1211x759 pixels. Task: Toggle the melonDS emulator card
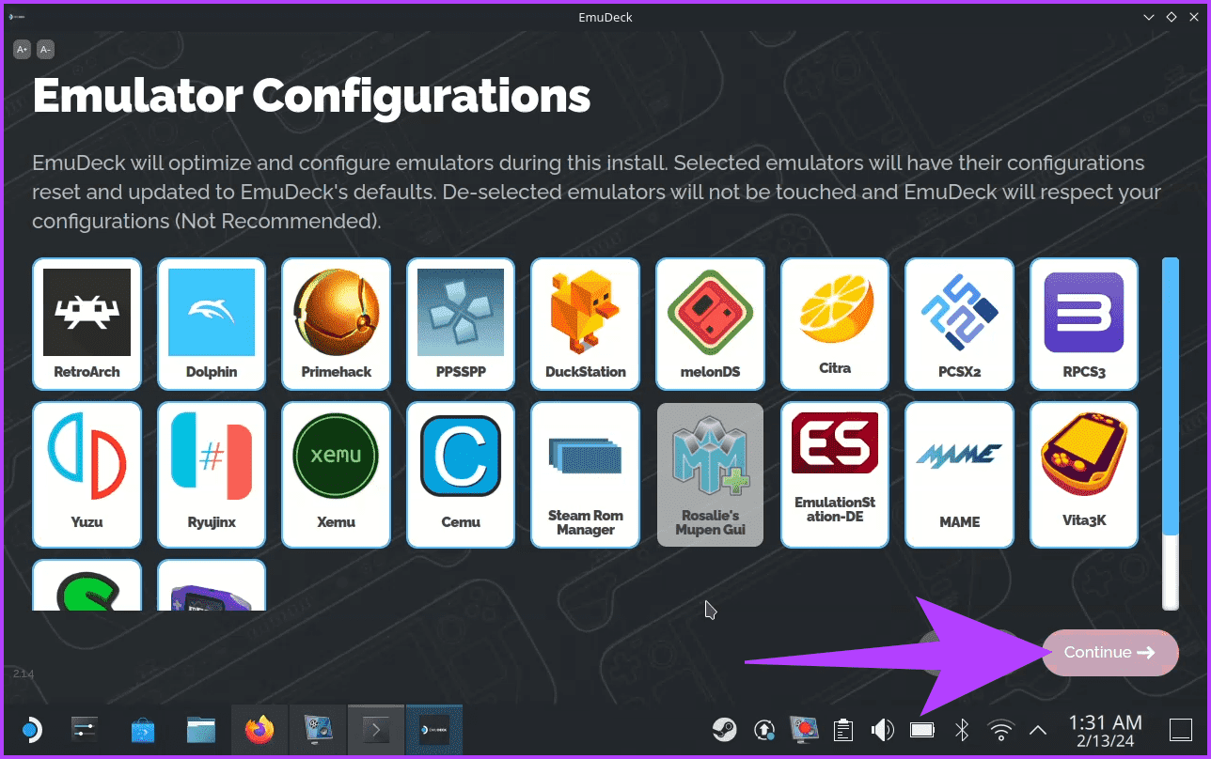click(710, 324)
